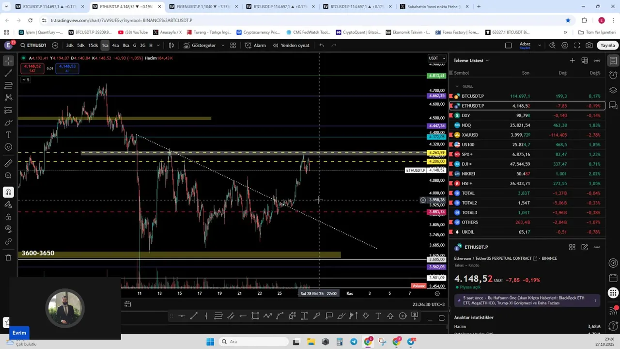Click the SAT sell price button
620x349 pixels.
pyautogui.click(x=32, y=68)
